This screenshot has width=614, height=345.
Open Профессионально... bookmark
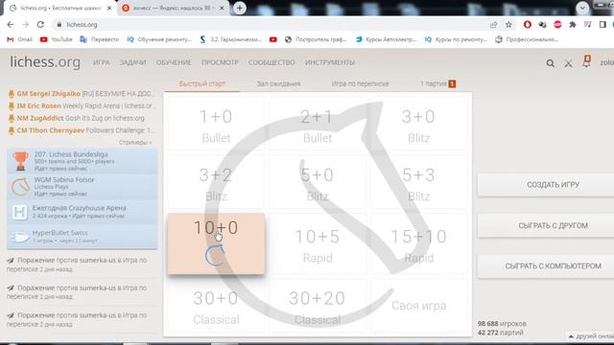[527, 39]
